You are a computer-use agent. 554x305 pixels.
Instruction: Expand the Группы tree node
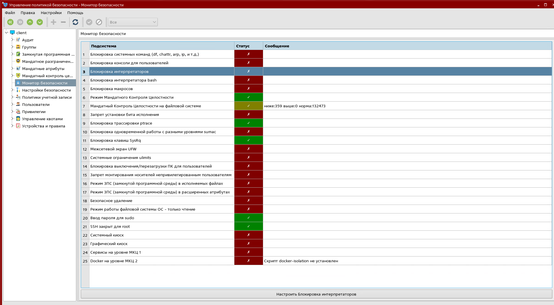coord(12,47)
